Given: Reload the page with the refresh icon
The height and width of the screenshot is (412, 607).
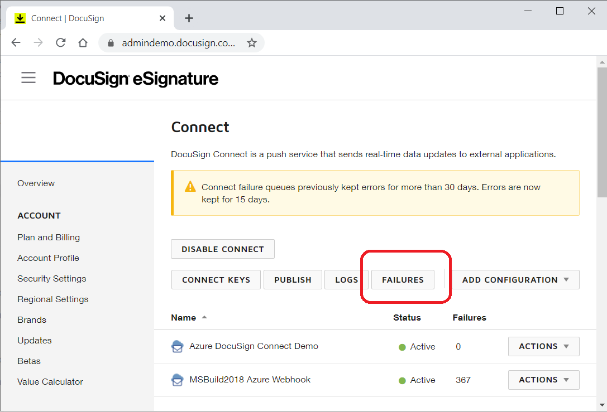Looking at the screenshot, I should 60,42.
